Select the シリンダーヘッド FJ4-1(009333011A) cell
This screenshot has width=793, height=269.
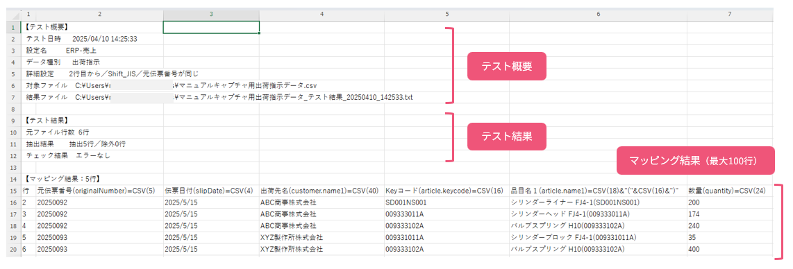pos(598,214)
